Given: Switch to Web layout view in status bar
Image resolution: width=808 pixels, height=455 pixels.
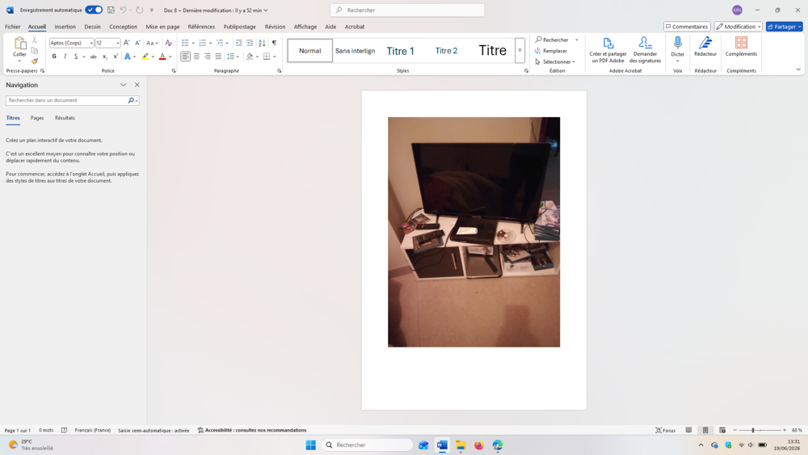Looking at the screenshot, I should pyautogui.click(x=722, y=430).
